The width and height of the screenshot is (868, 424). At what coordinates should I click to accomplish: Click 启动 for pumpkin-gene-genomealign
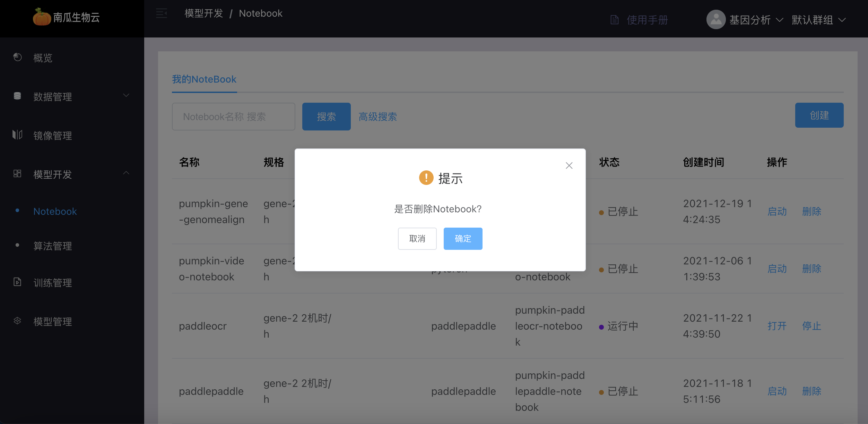[777, 211]
